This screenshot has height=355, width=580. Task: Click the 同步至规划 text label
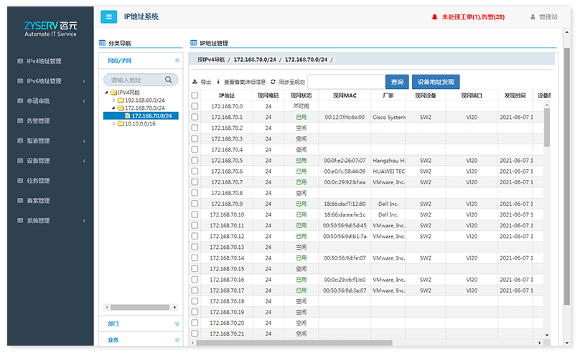point(292,82)
